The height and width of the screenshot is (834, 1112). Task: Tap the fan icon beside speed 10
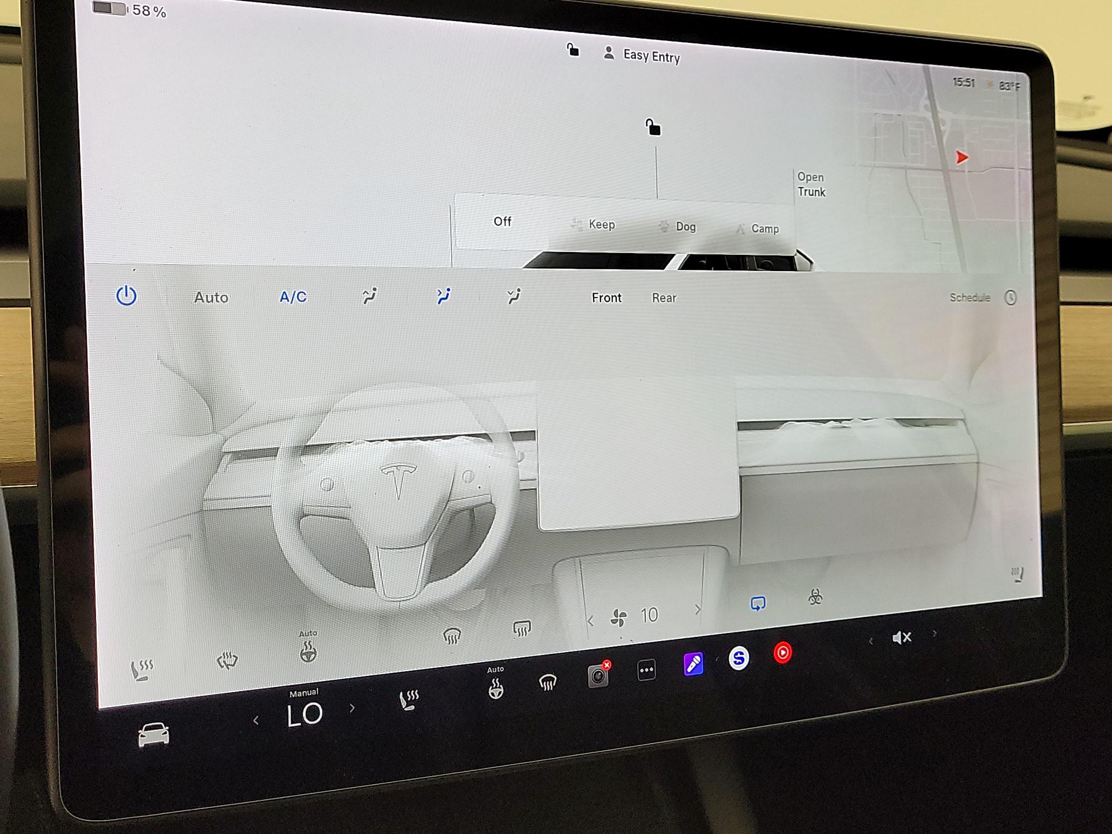coord(619,618)
